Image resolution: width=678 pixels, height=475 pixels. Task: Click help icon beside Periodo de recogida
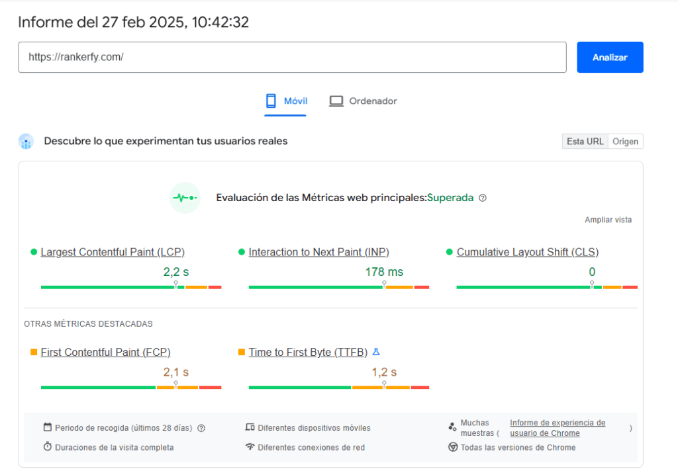pyautogui.click(x=201, y=428)
